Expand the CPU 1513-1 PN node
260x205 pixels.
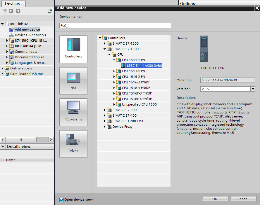click(x=114, y=71)
